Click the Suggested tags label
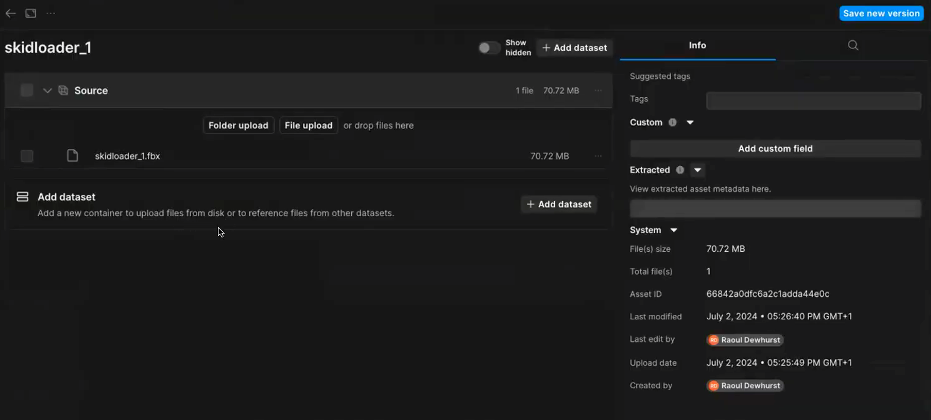Viewport: 931px width, 420px height. coord(660,76)
